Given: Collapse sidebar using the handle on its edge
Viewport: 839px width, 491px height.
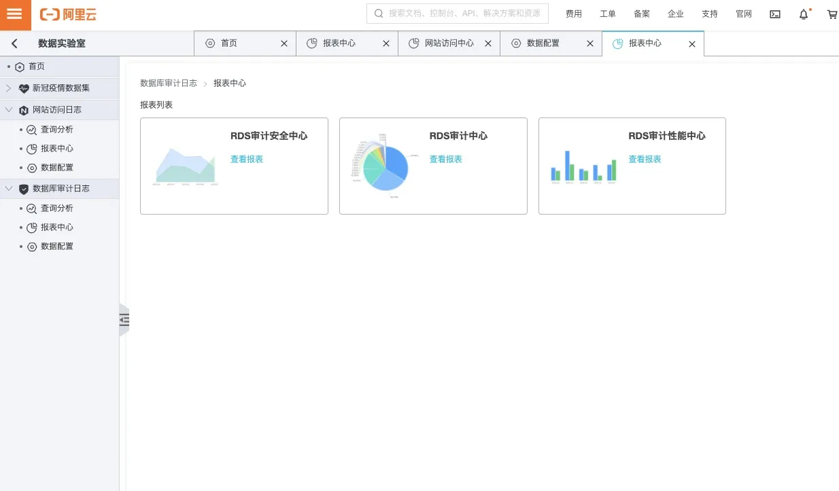Looking at the screenshot, I should 124,320.
